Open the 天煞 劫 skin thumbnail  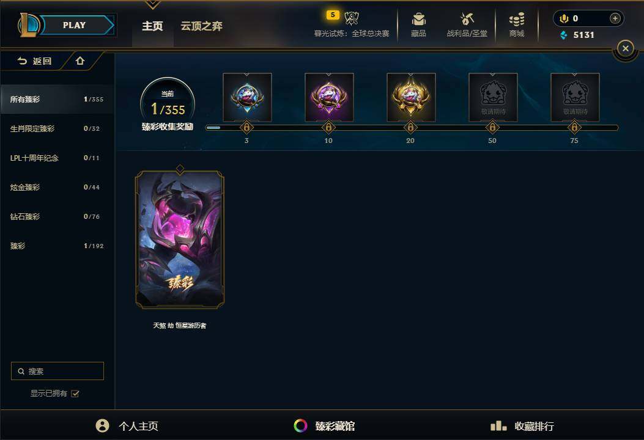[x=180, y=240]
